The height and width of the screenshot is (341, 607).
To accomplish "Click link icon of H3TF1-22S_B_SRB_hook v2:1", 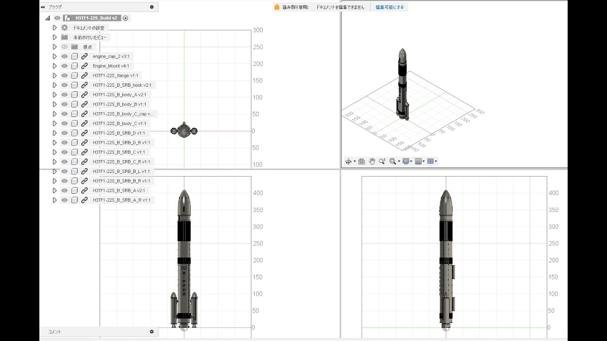I will tap(84, 85).
